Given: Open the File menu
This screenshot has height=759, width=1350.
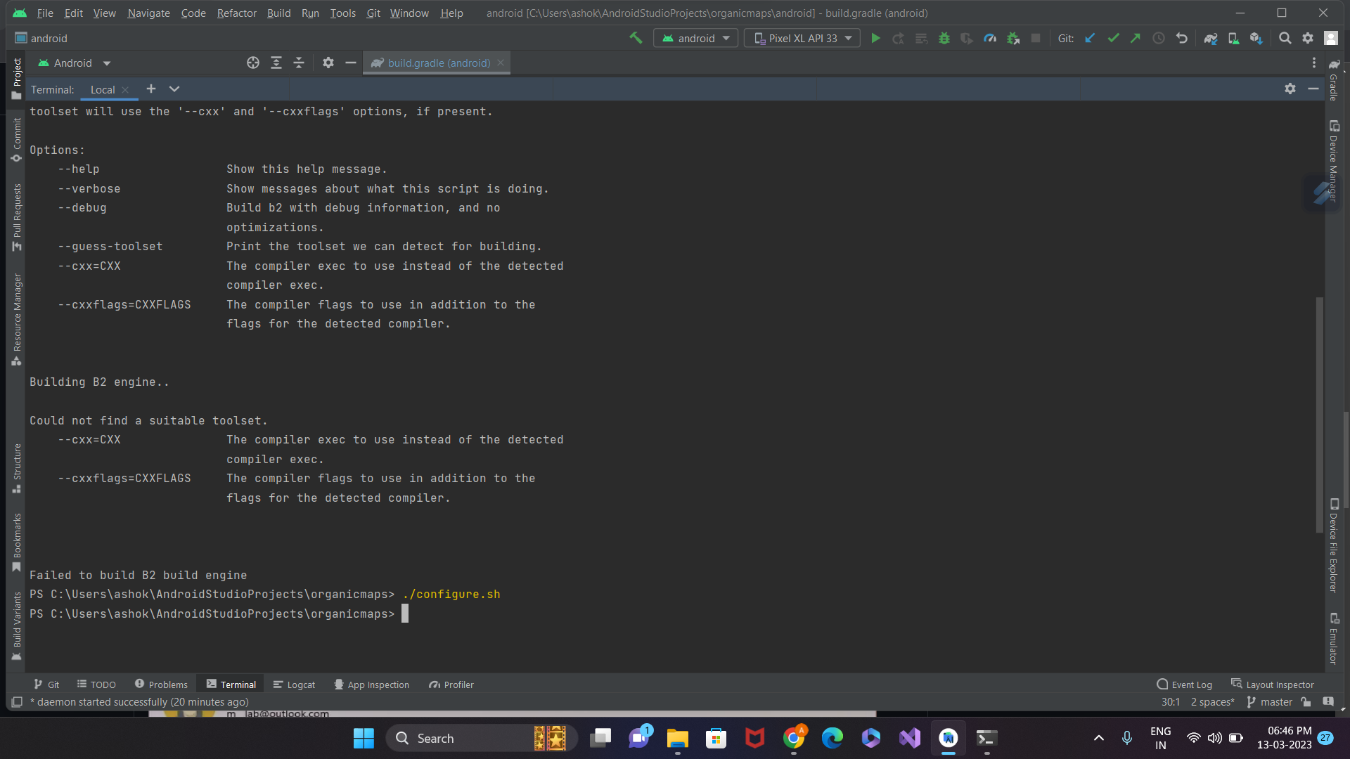Looking at the screenshot, I should pos(45,13).
